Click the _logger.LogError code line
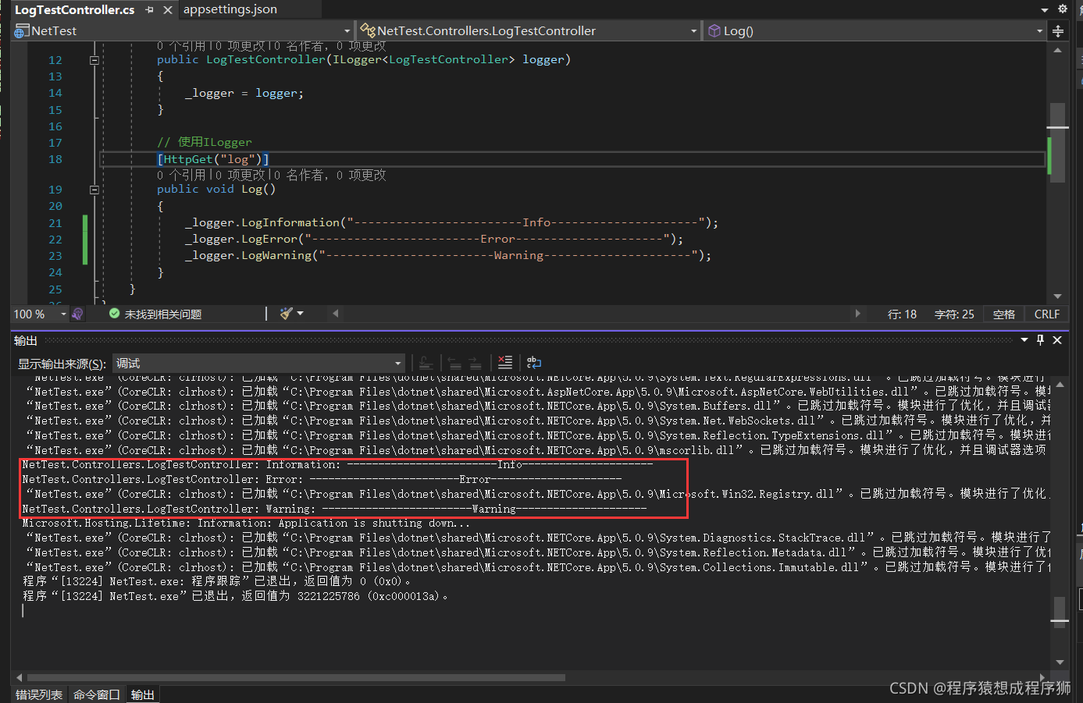The width and height of the screenshot is (1083, 703). tap(434, 239)
